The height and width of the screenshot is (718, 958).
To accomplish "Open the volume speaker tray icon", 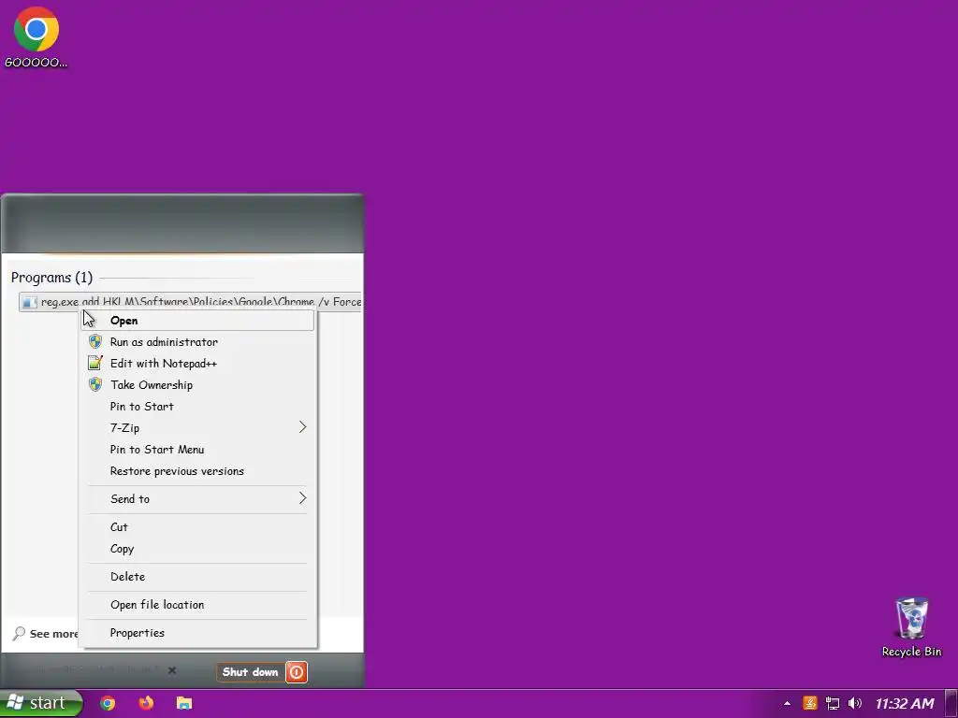I will point(855,703).
